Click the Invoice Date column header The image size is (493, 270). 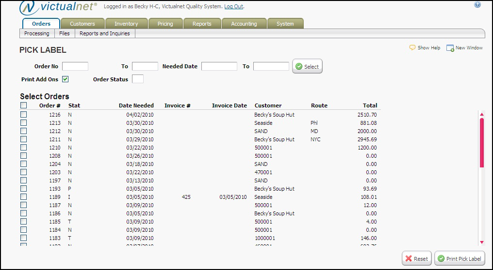click(x=230, y=105)
